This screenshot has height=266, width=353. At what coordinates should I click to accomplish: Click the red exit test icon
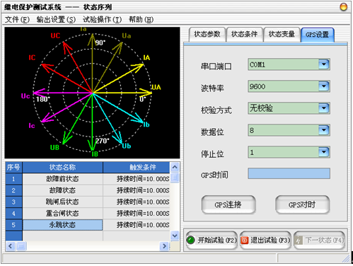tap(245, 241)
